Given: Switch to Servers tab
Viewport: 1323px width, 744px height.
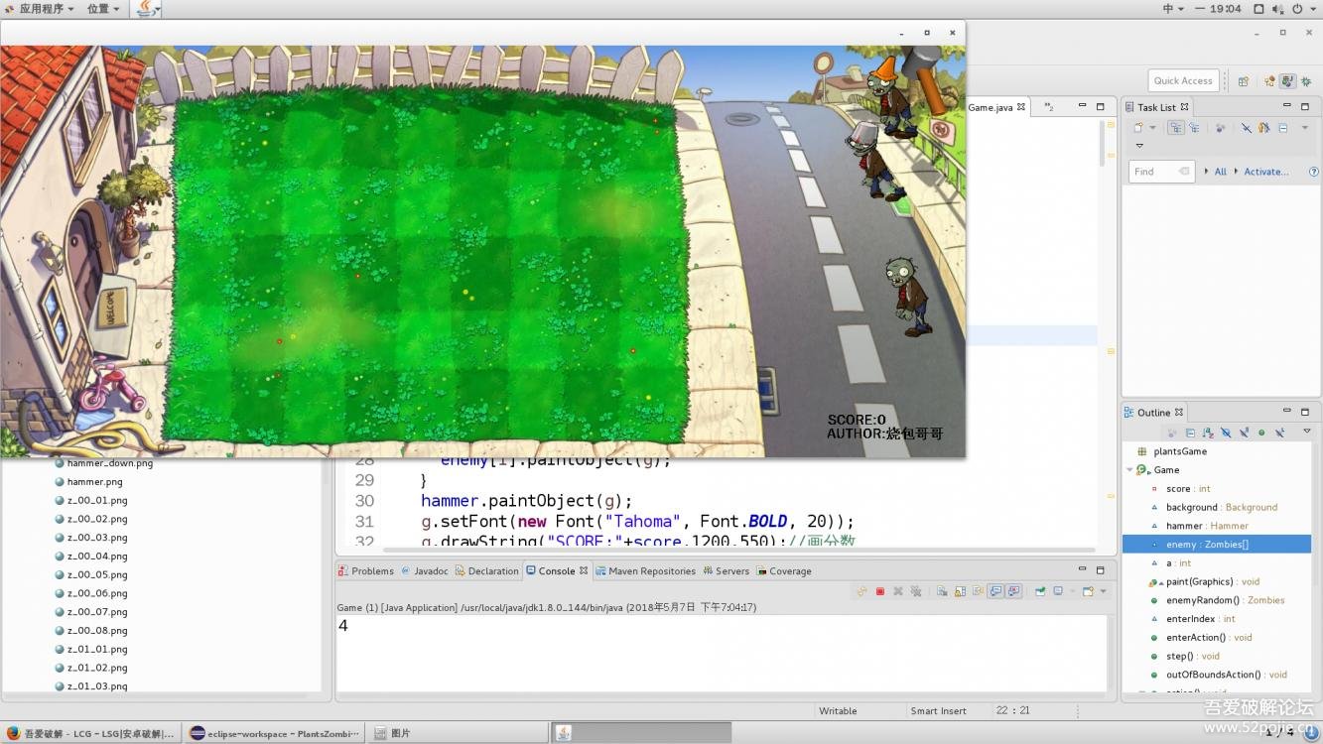Looking at the screenshot, I should (726, 570).
